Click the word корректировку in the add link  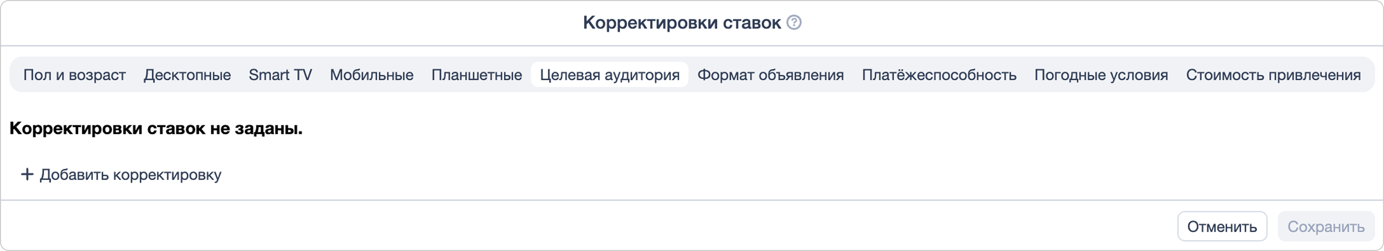(x=167, y=175)
